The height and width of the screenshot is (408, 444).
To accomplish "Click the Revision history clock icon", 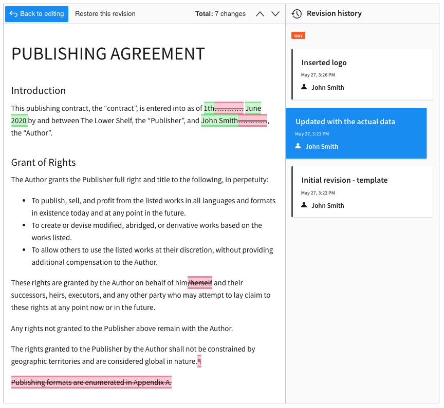I will point(297,13).
